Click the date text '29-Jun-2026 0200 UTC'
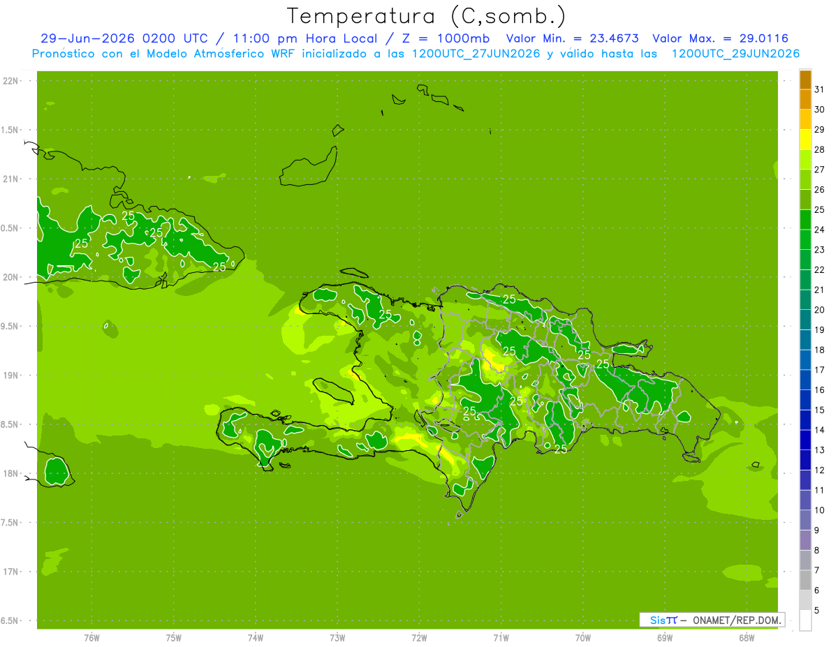The width and height of the screenshot is (838, 647). pyautogui.click(x=124, y=38)
